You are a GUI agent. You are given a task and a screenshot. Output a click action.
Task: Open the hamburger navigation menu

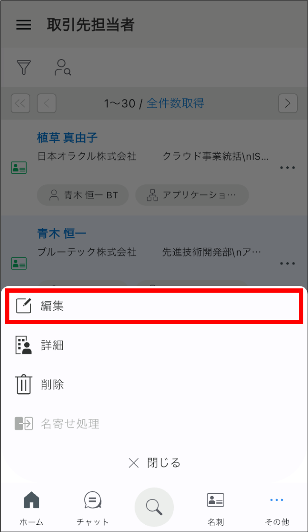[x=23, y=25]
